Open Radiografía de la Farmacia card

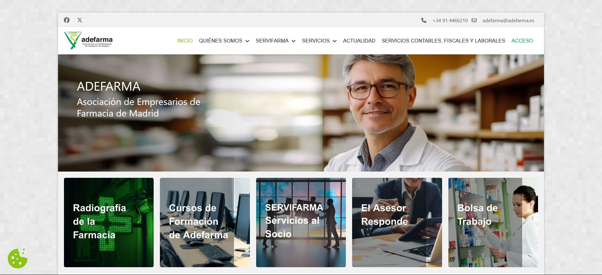109,222
